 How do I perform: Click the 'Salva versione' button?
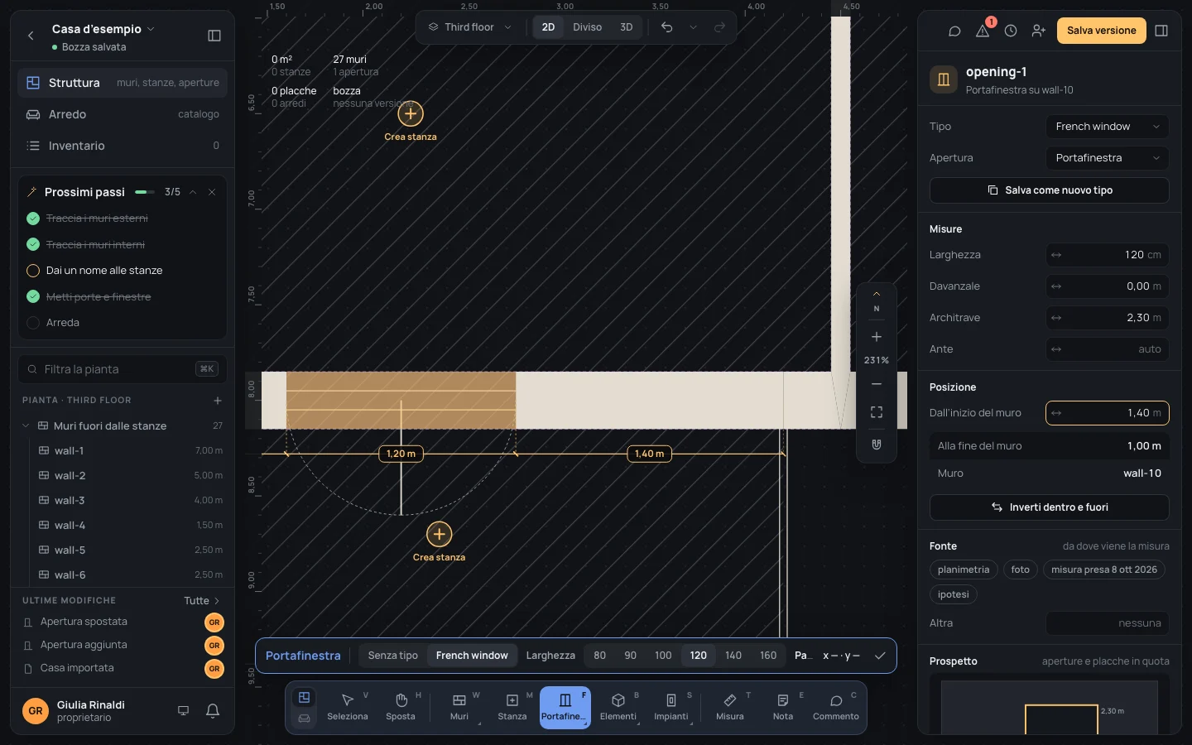(1101, 31)
